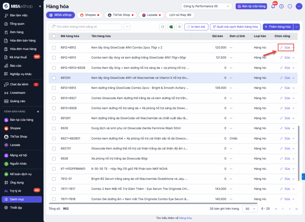The image size is (305, 222).
Task: Check the row 691201 checkbox
Action: (54, 78)
